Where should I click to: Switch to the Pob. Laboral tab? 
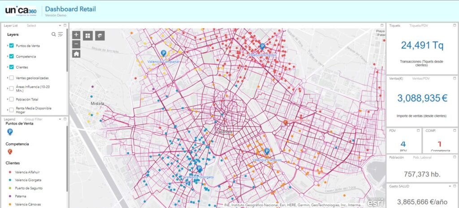pos(422,157)
